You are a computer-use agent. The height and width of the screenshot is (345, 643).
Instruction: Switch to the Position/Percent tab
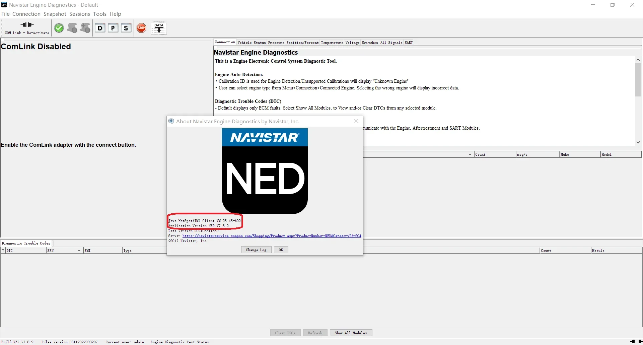302,43
